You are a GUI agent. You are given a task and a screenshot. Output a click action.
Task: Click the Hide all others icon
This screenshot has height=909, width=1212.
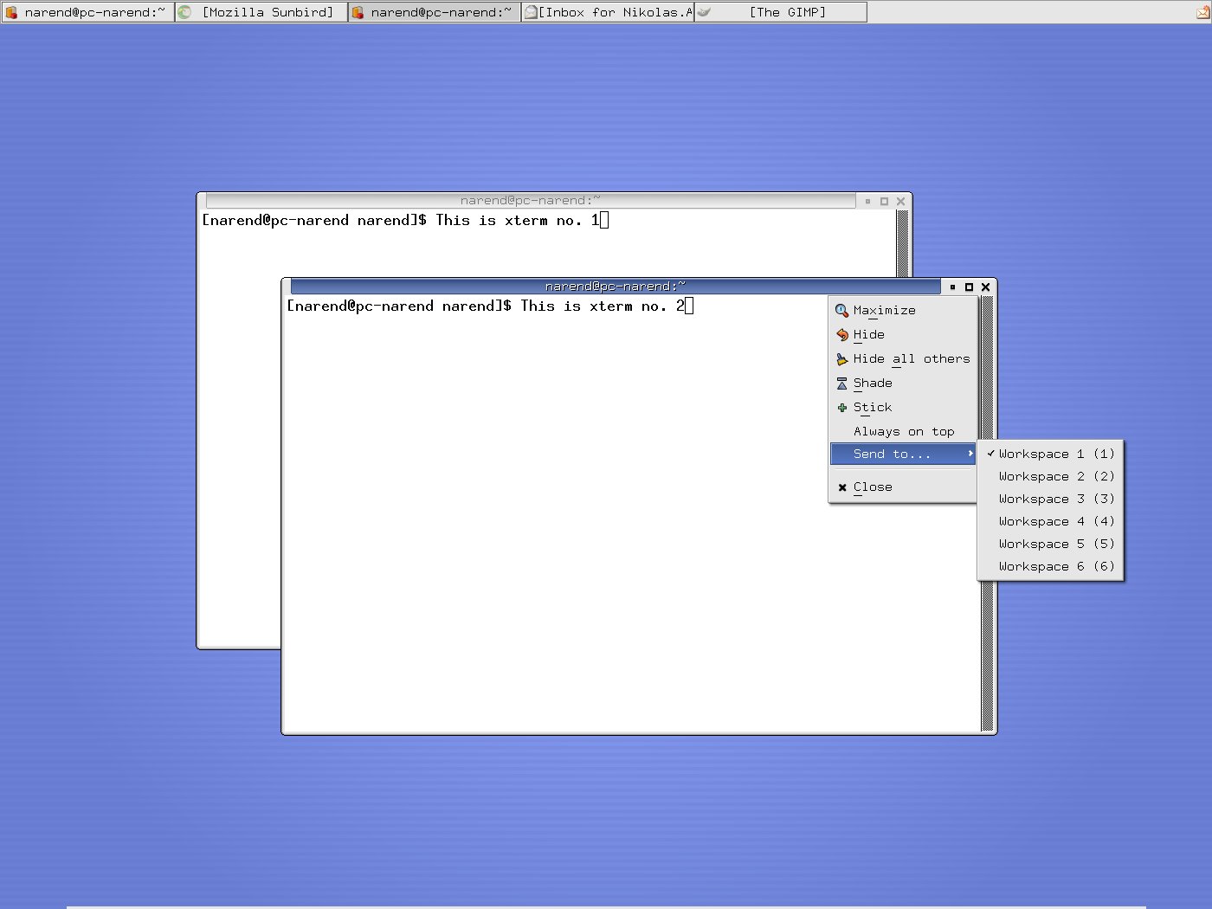[841, 359]
